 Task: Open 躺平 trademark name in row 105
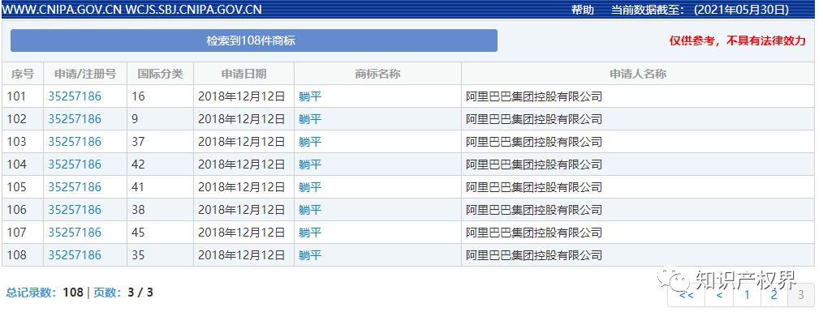310,187
